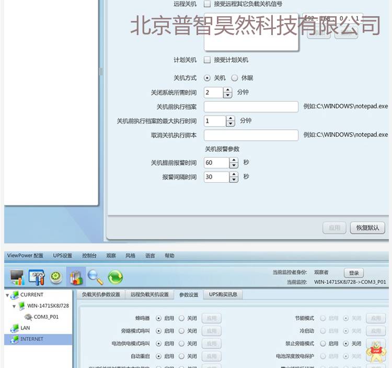Image resolution: width=392 pixels, height=368 pixels.
Task: Check the 接受计划关机 checkbox
Action: [x=207, y=60]
